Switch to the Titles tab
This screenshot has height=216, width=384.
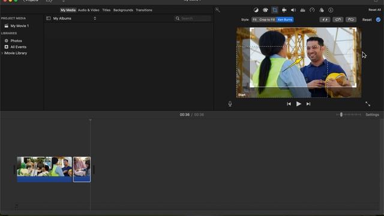point(106,10)
